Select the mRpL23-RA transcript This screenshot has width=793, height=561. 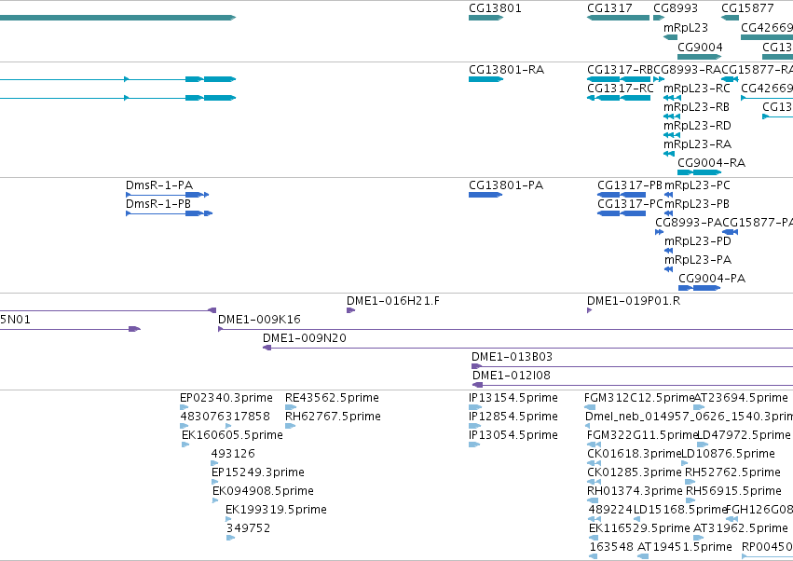669,154
